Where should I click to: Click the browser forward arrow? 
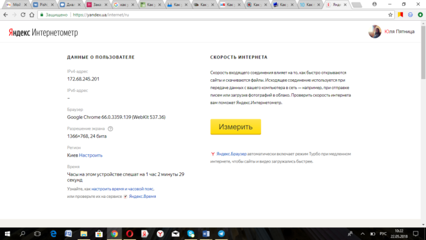tap(15, 15)
